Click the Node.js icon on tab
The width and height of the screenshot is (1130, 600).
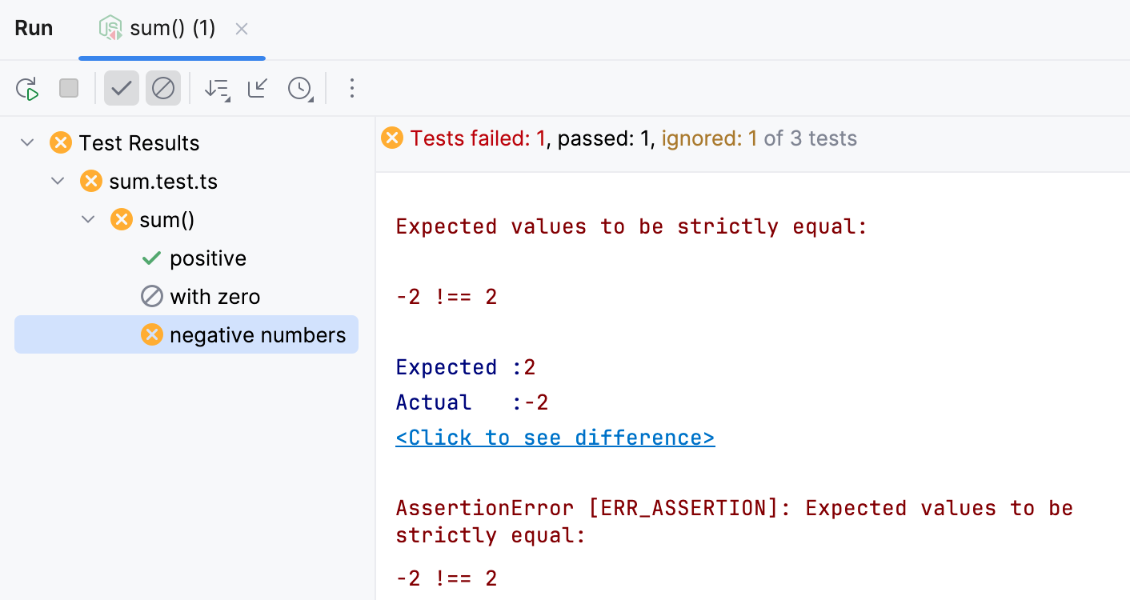(x=110, y=29)
